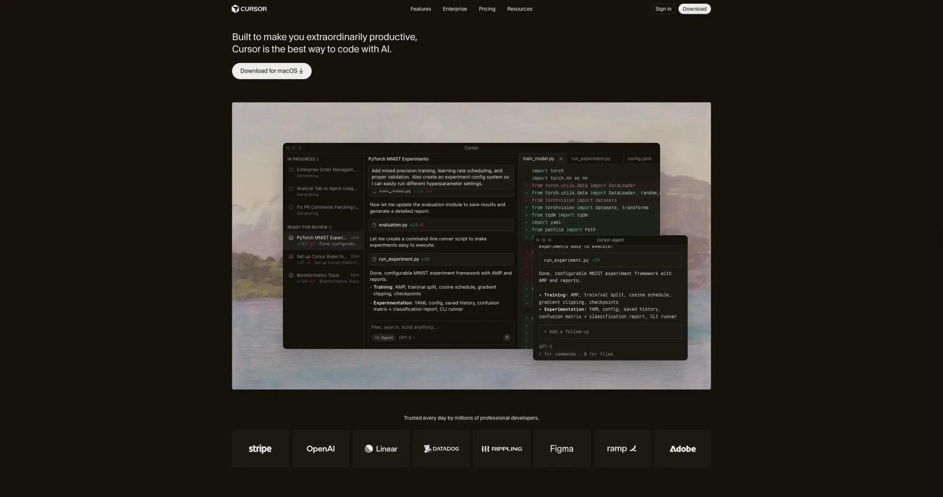Viewport: 943px width, 497px height.
Task: Collapse the READY FOR REVIEW section
Action: click(309, 227)
